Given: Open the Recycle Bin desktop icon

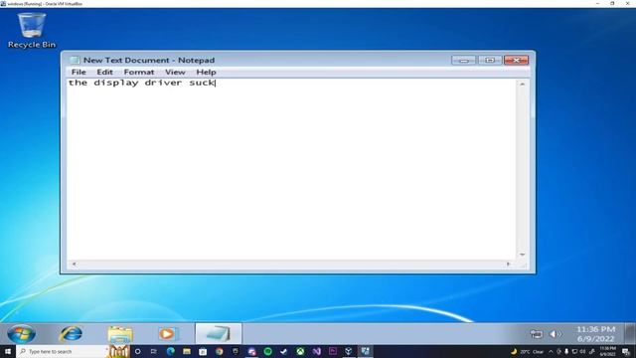Looking at the screenshot, I should (32, 31).
